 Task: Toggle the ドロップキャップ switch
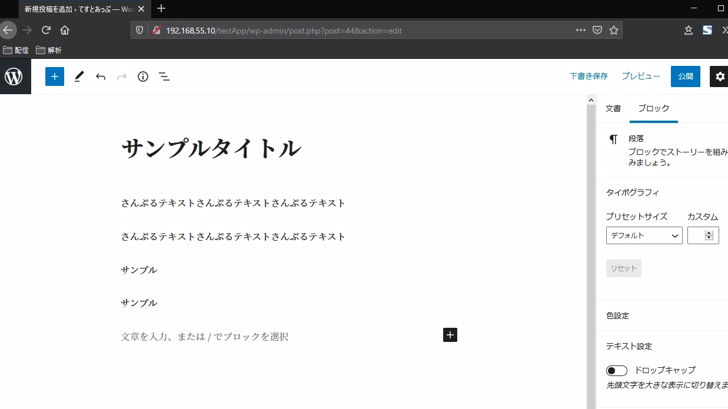617,371
